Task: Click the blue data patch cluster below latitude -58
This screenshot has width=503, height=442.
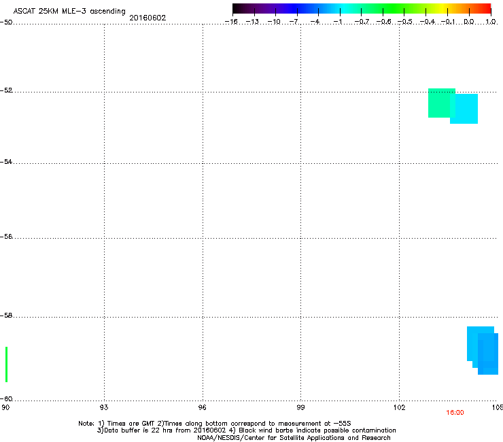Action: [483, 350]
